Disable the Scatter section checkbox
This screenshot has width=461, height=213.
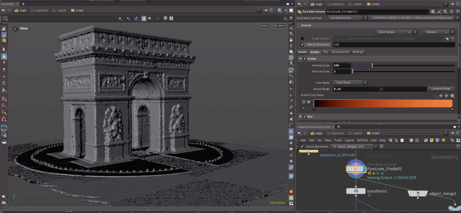click(305, 59)
